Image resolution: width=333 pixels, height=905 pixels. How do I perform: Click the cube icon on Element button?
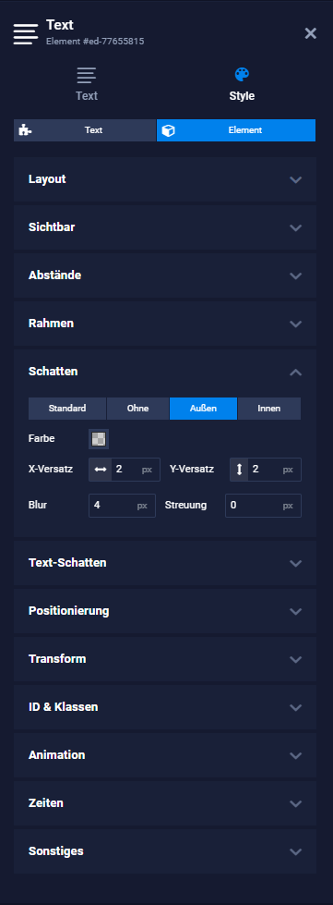168,130
